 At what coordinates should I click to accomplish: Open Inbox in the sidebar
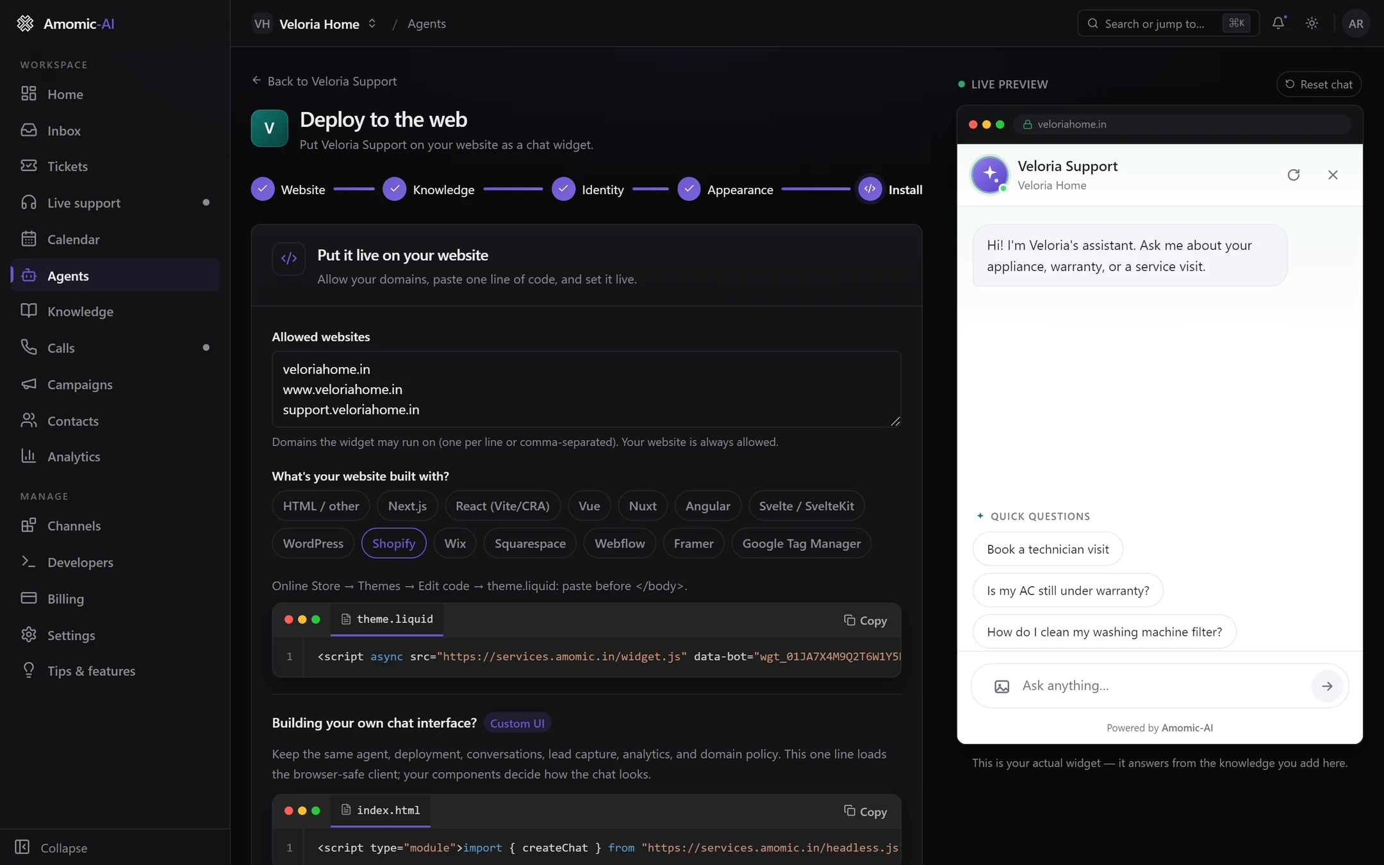tap(115, 131)
